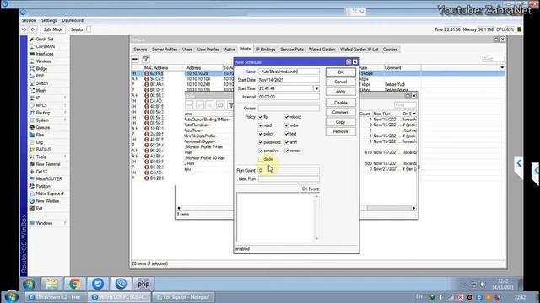The height and width of the screenshot is (303, 540).
Task: Click Cancel in New Schedule dialog
Action: [340, 82]
